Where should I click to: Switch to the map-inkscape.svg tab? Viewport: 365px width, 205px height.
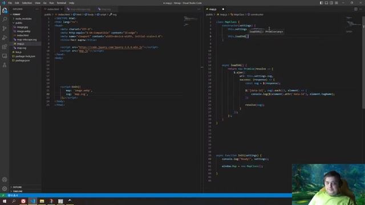[x=80, y=9]
